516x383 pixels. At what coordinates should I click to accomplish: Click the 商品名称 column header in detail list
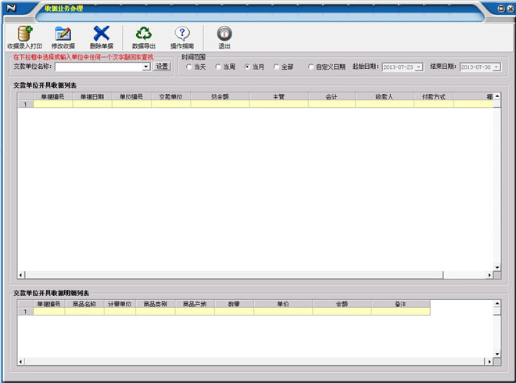point(84,303)
